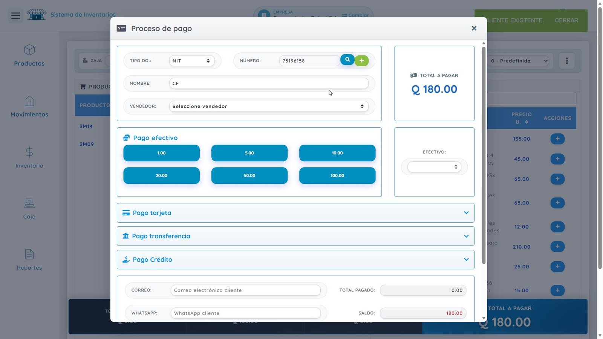Viewport: 603px width, 339px height.
Task: Open the hamburger menu icon
Action: pyautogui.click(x=15, y=15)
